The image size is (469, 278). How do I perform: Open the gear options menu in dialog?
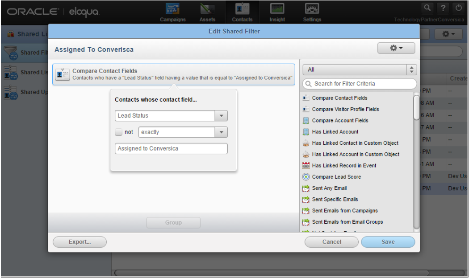[396, 48]
